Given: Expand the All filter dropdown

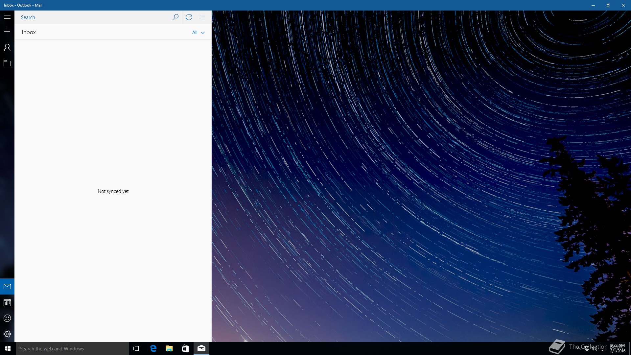Looking at the screenshot, I should point(195,33).
